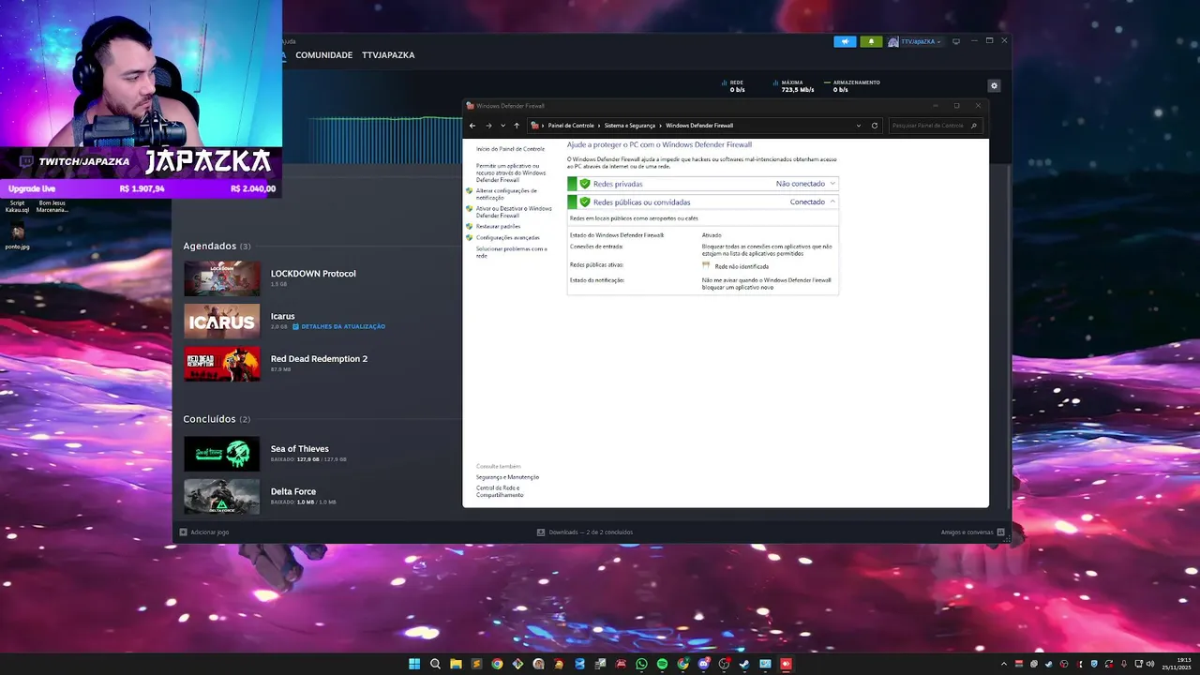Open Central de Rede e Compartilhamento link

click(x=500, y=491)
